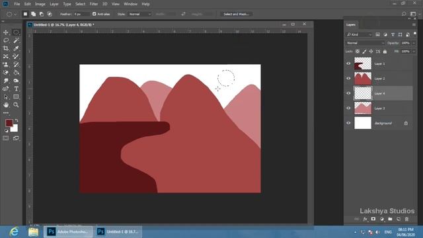Open the Layers panel options menu

pos(414,25)
